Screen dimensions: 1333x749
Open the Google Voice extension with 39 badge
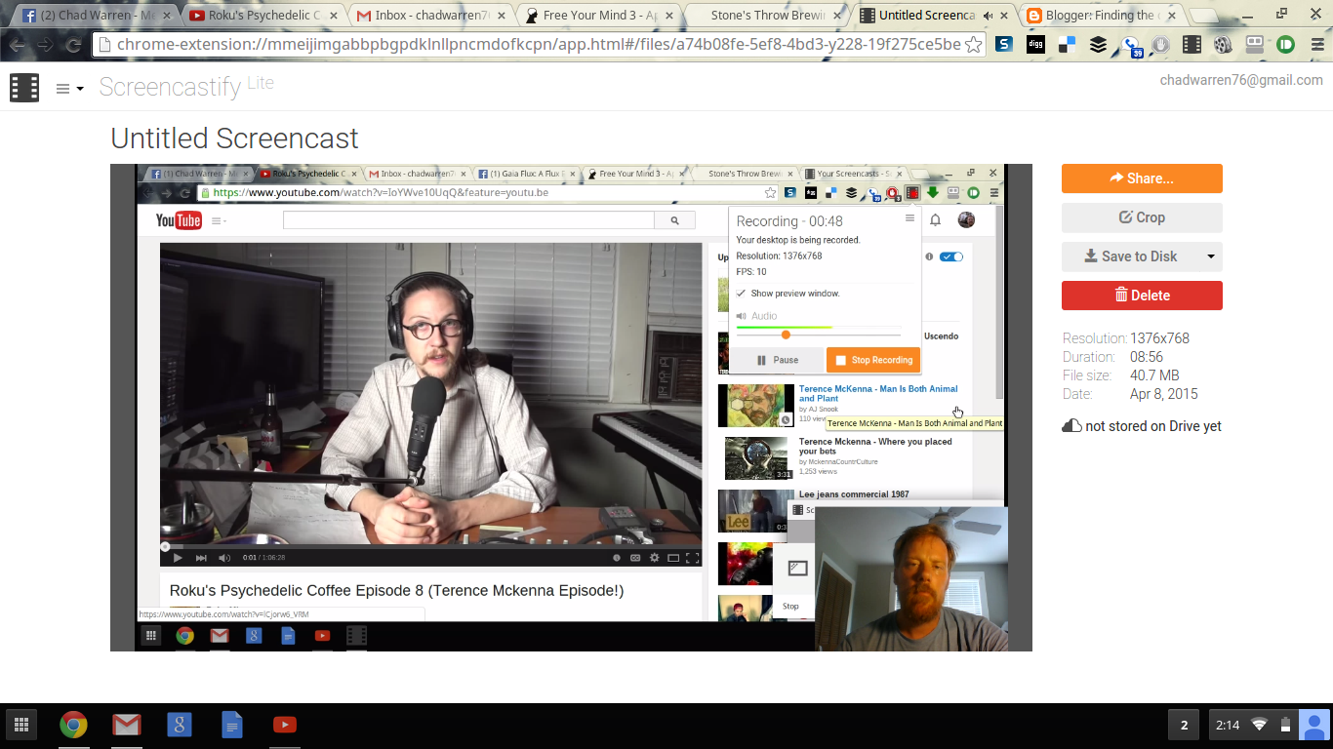coord(1130,46)
